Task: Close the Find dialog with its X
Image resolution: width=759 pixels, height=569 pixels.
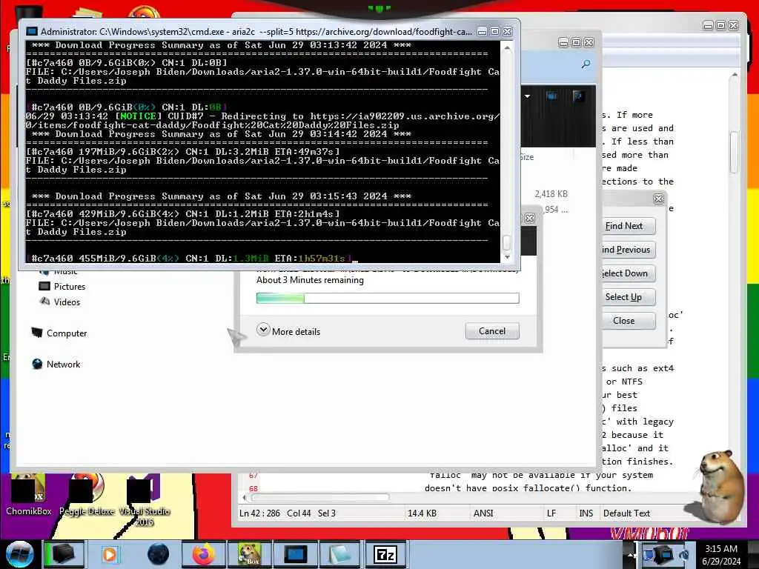Action: click(x=658, y=199)
